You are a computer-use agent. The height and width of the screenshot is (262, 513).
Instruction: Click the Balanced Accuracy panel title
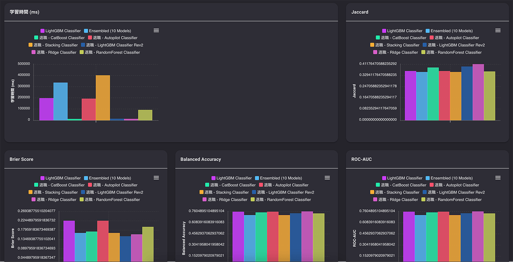[x=201, y=159]
